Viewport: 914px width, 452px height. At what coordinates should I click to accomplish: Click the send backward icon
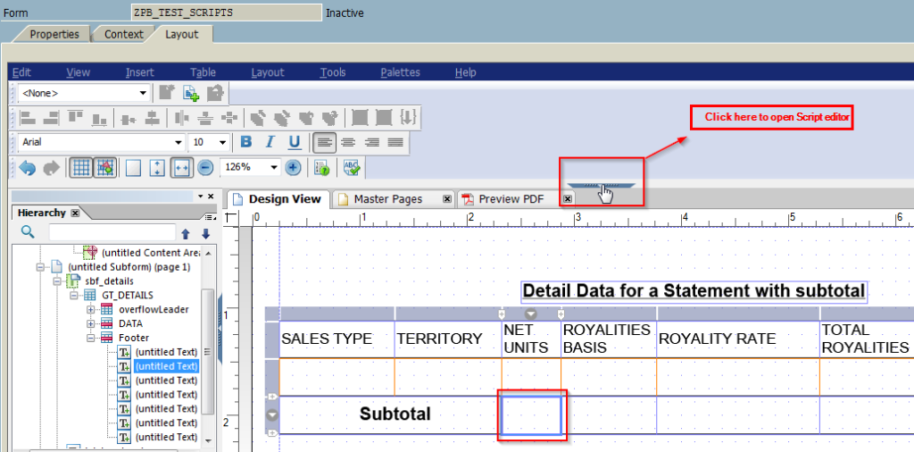[330, 118]
